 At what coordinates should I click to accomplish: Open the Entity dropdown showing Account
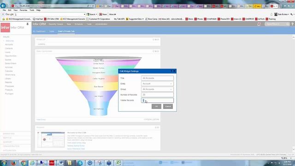click(157, 83)
